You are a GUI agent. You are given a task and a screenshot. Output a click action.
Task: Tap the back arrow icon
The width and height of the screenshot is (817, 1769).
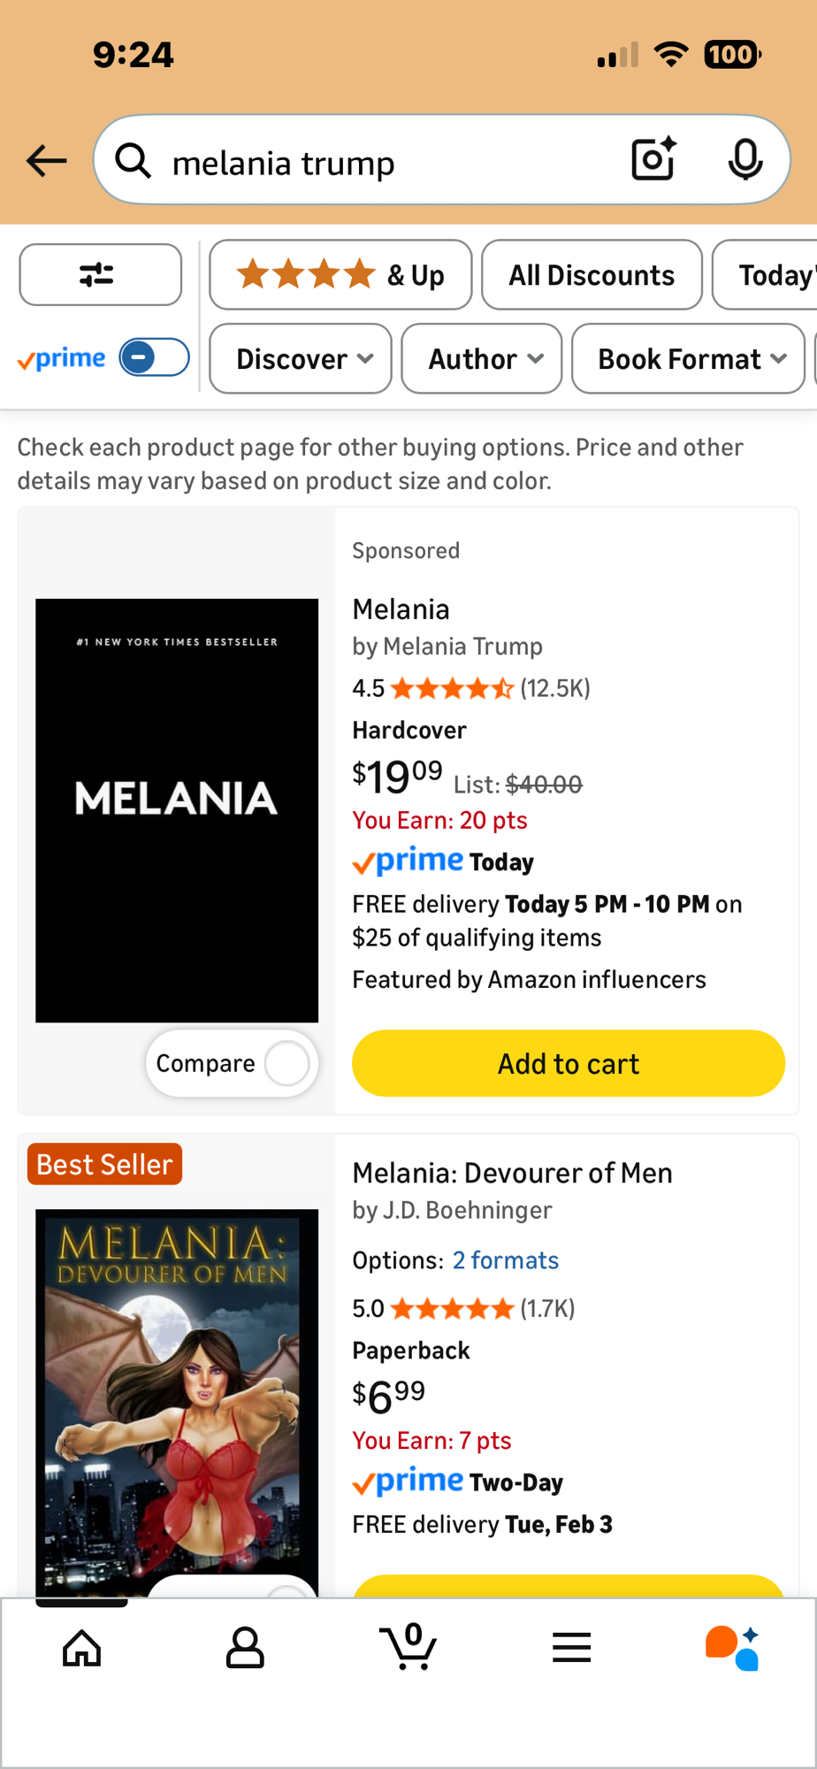click(x=47, y=161)
